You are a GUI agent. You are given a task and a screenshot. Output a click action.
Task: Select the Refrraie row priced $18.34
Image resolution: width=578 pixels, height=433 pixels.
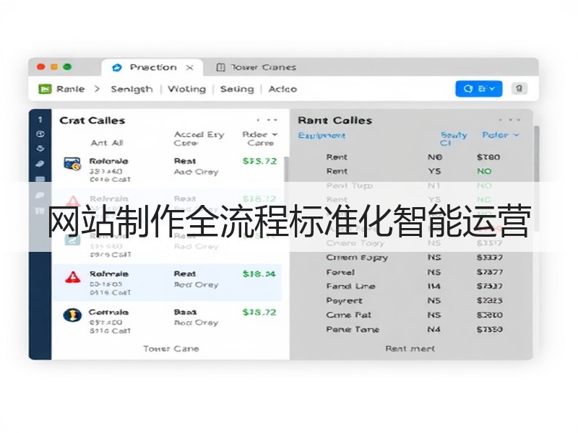[x=168, y=282]
